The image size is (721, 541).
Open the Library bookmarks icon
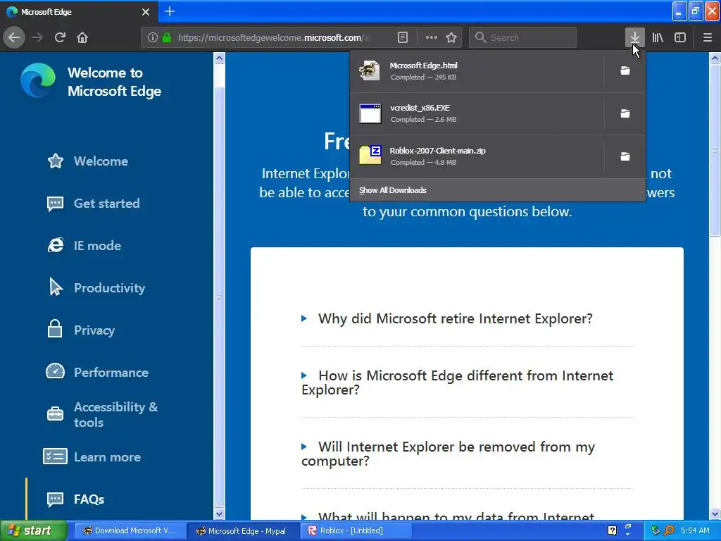click(x=658, y=37)
